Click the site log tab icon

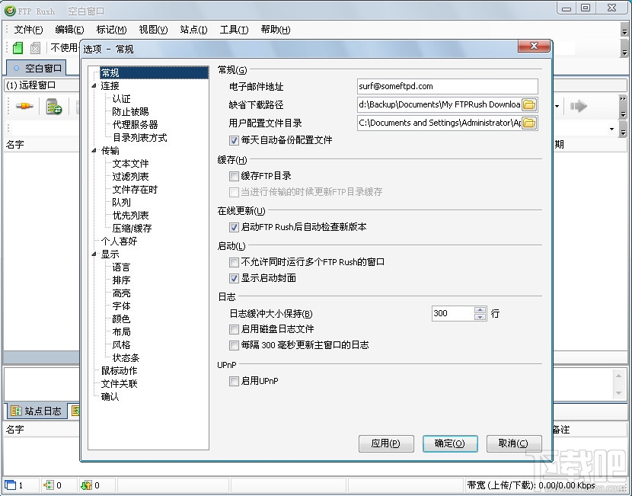[16, 411]
